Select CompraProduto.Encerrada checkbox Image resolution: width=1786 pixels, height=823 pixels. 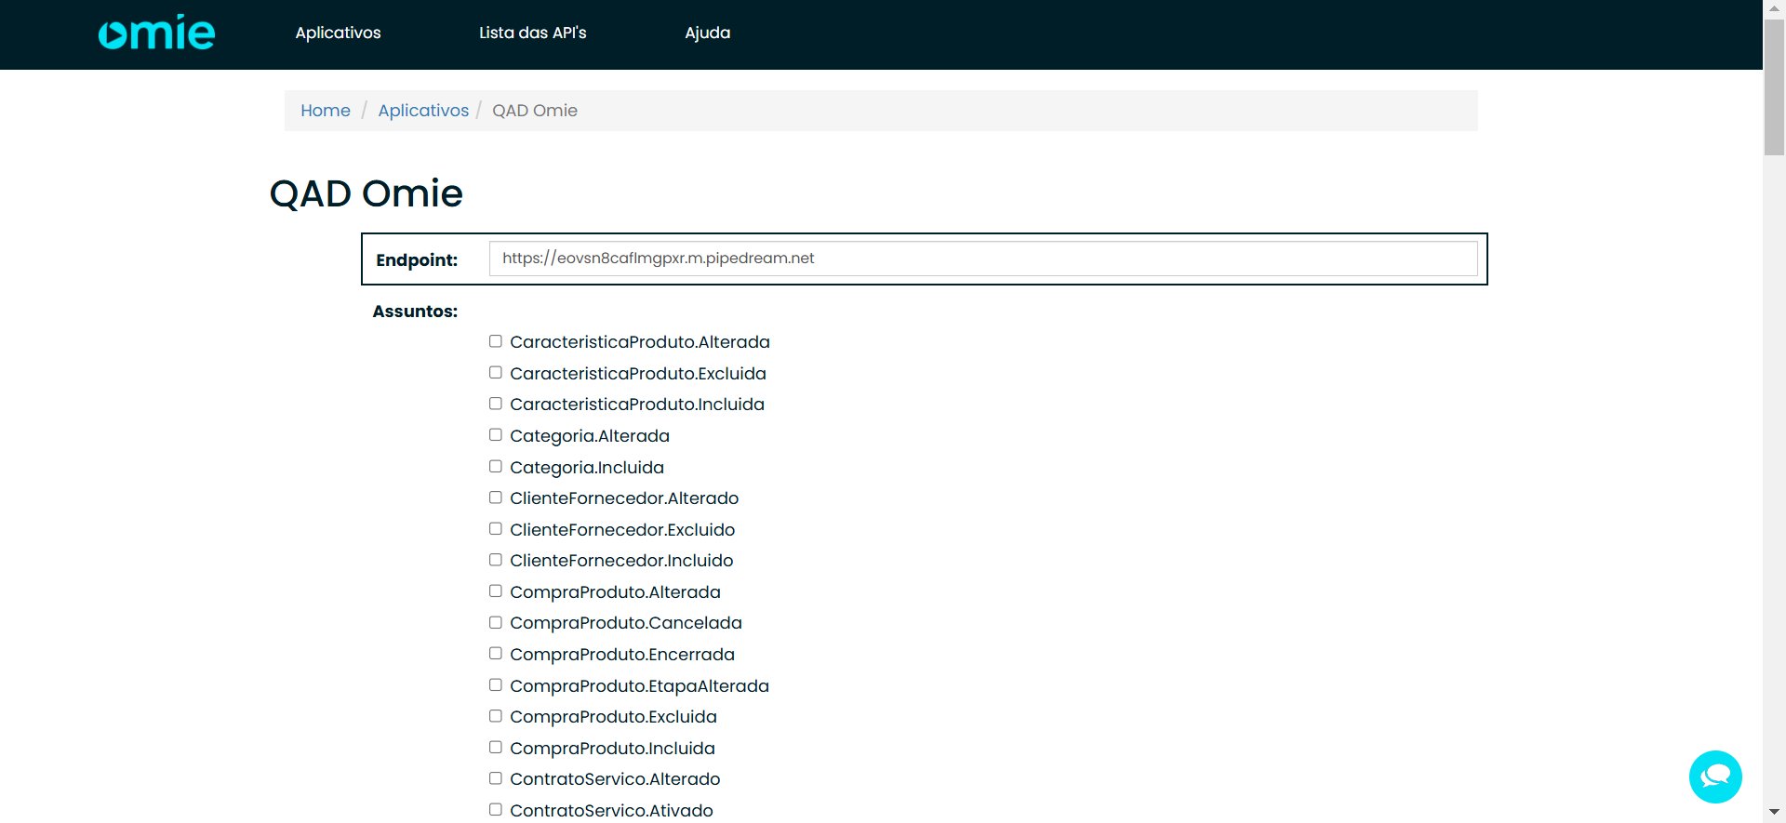[496, 654]
